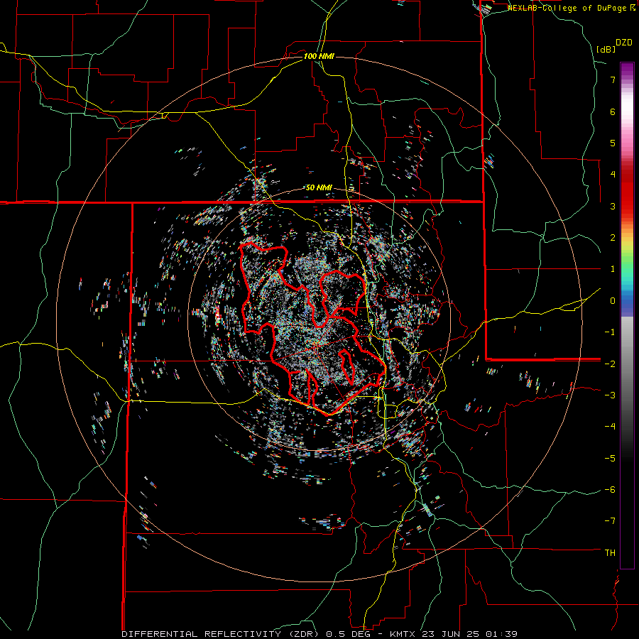The image size is (639, 639).
Task: Click the [dB] units label
Action: point(606,49)
